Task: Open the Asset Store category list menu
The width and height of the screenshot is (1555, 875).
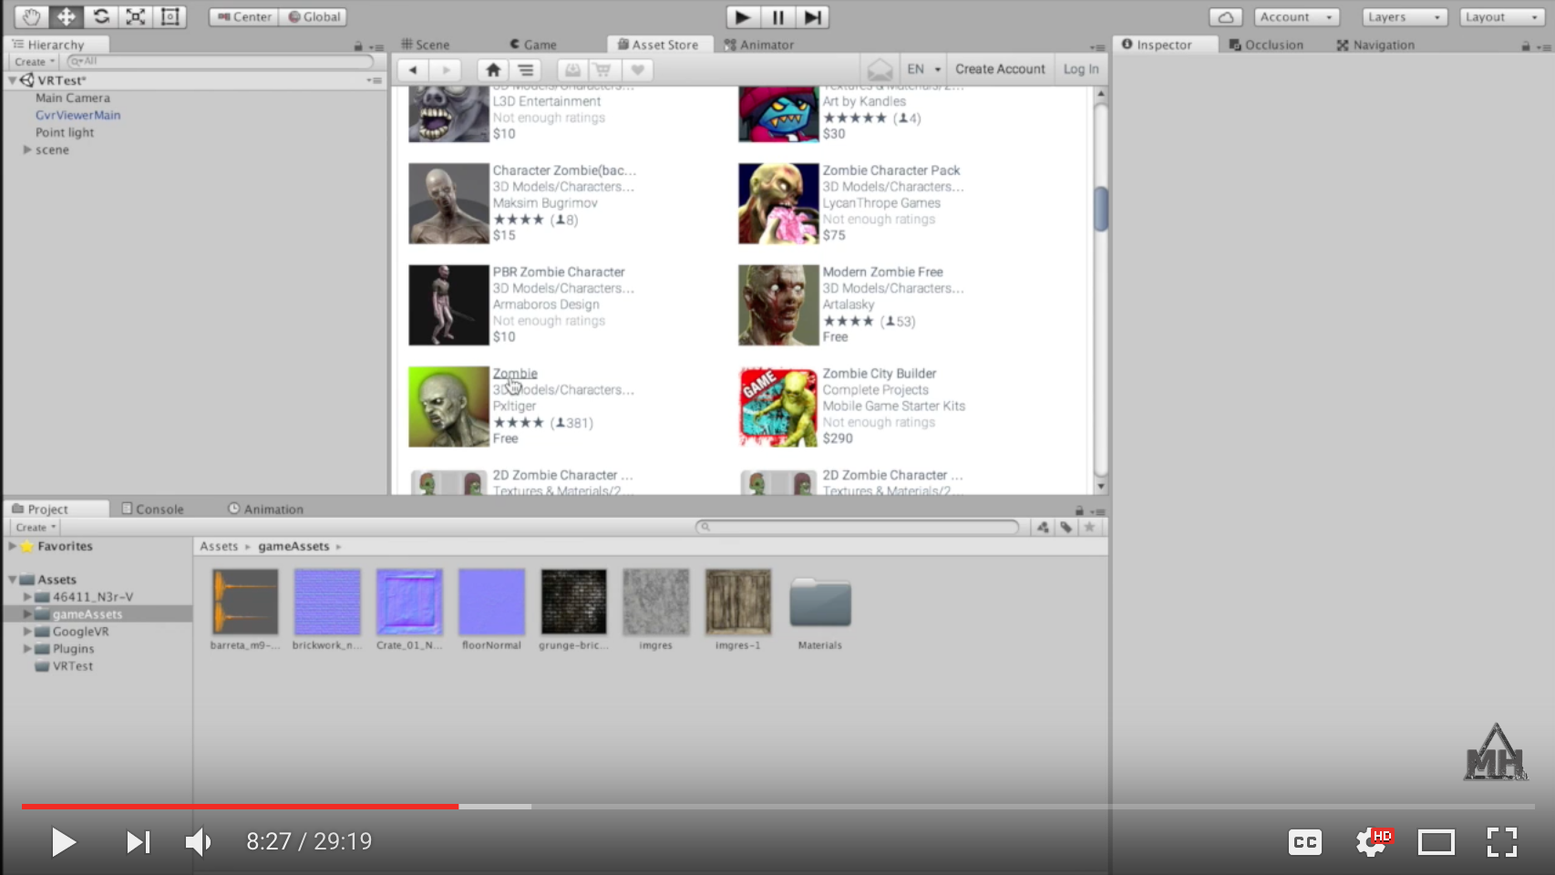Action: [x=526, y=69]
